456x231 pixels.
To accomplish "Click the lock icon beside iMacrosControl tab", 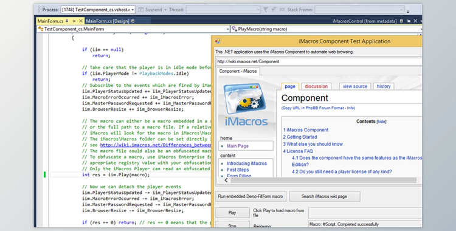I will click(x=402, y=21).
